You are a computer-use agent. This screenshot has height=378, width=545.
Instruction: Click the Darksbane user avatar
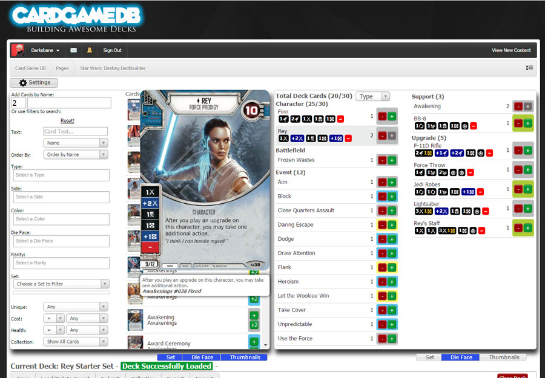click(x=18, y=50)
